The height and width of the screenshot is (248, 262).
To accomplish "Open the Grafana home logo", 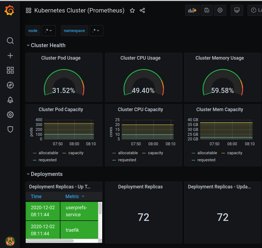I will point(9,10).
